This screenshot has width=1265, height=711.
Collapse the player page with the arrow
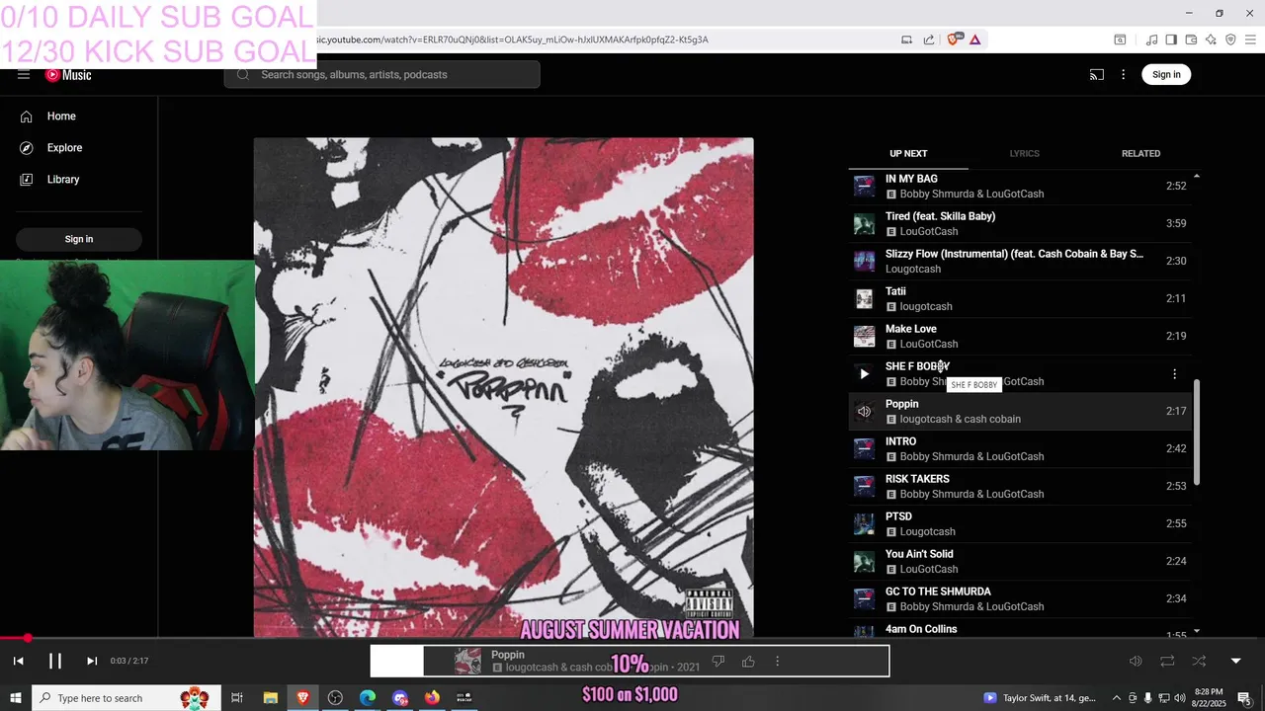point(1235,661)
